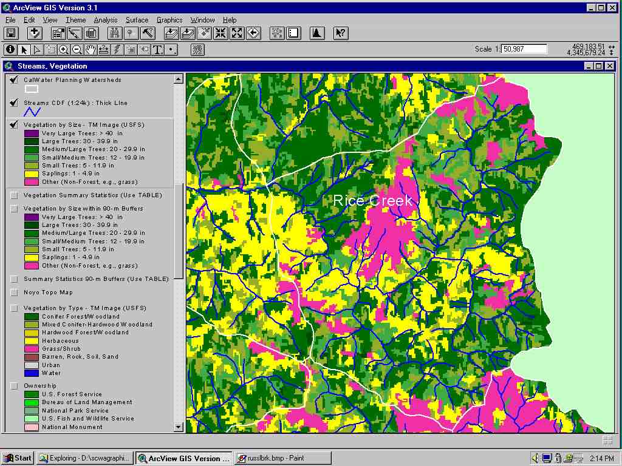Select the Measure ruler tool
The height and width of the screenshot is (466, 622).
click(104, 50)
